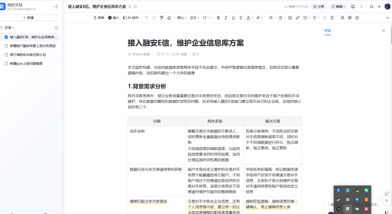Expand the 正文 paragraph style dropdown
This screenshot has height=214, width=392.
(x=194, y=18)
